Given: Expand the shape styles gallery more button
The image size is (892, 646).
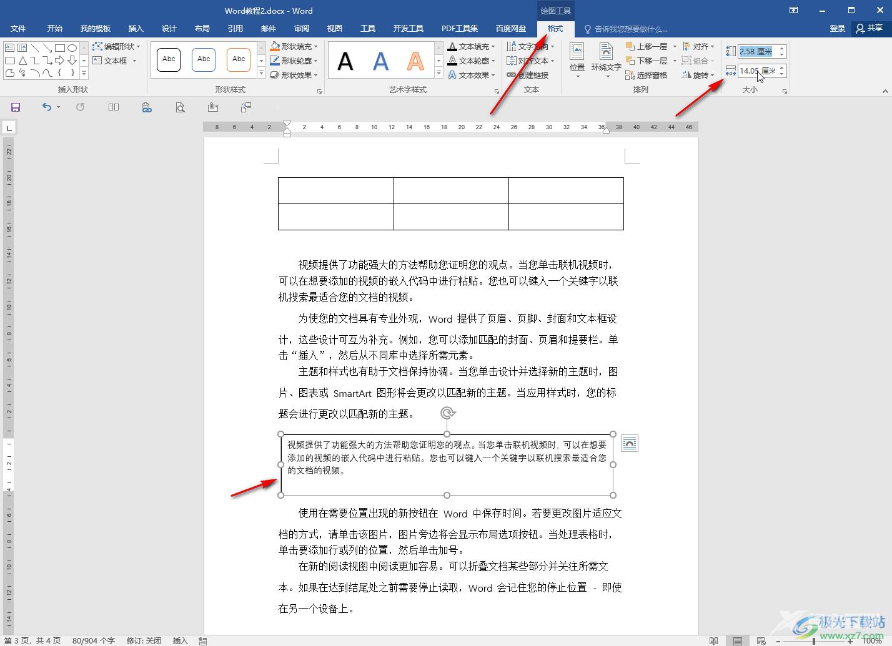Looking at the screenshot, I should [x=261, y=74].
